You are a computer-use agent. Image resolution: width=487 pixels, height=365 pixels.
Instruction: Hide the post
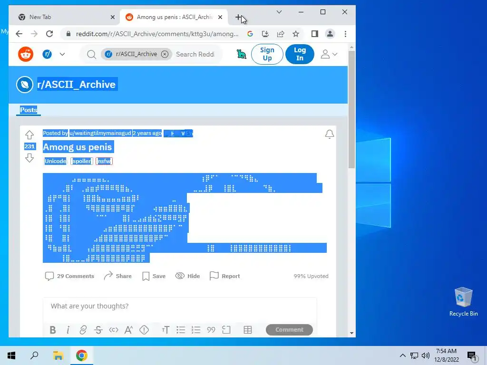coord(187,276)
